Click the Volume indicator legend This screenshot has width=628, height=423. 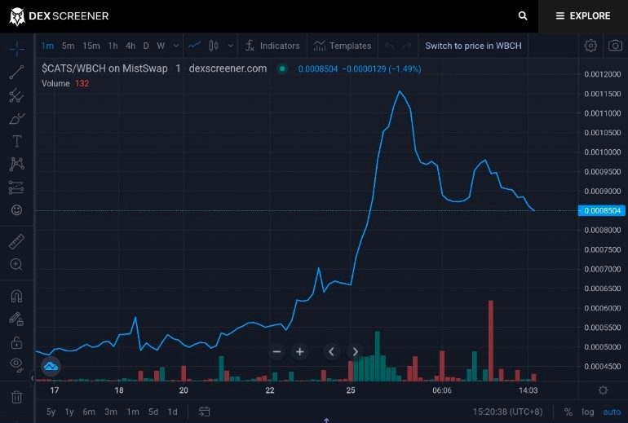point(65,83)
